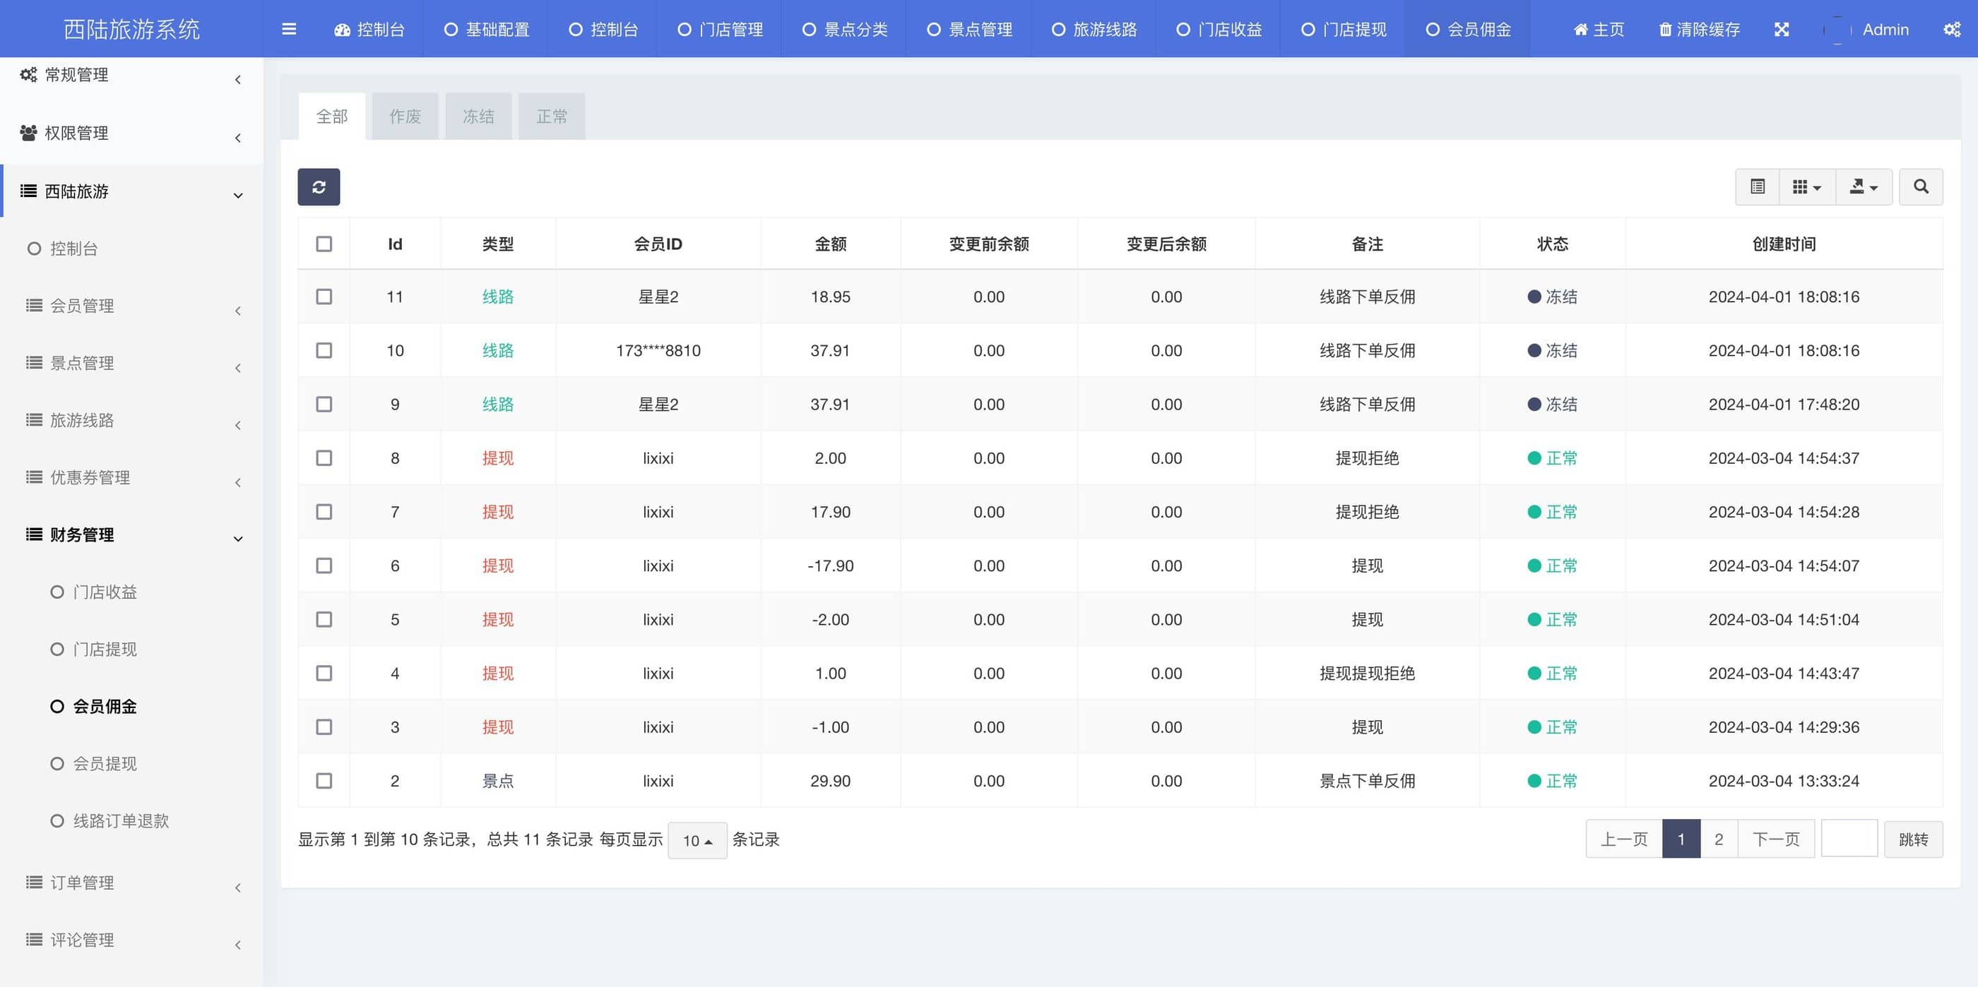Click the 景点管理 sidebar list icon

click(34, 362)
